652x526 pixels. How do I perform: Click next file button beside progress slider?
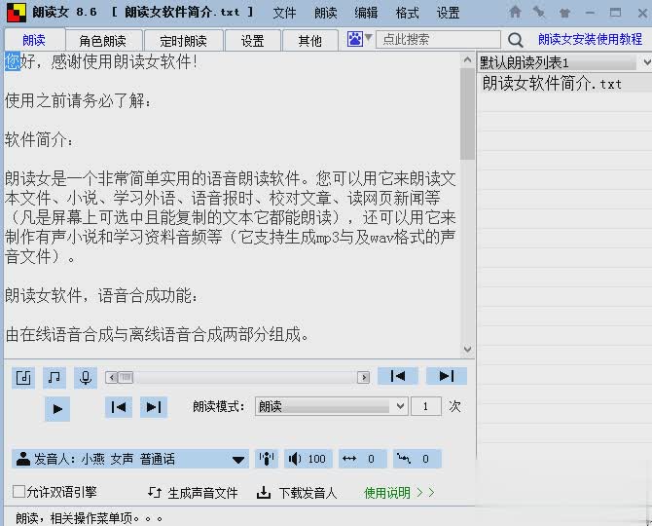click(x=447, y=376)
